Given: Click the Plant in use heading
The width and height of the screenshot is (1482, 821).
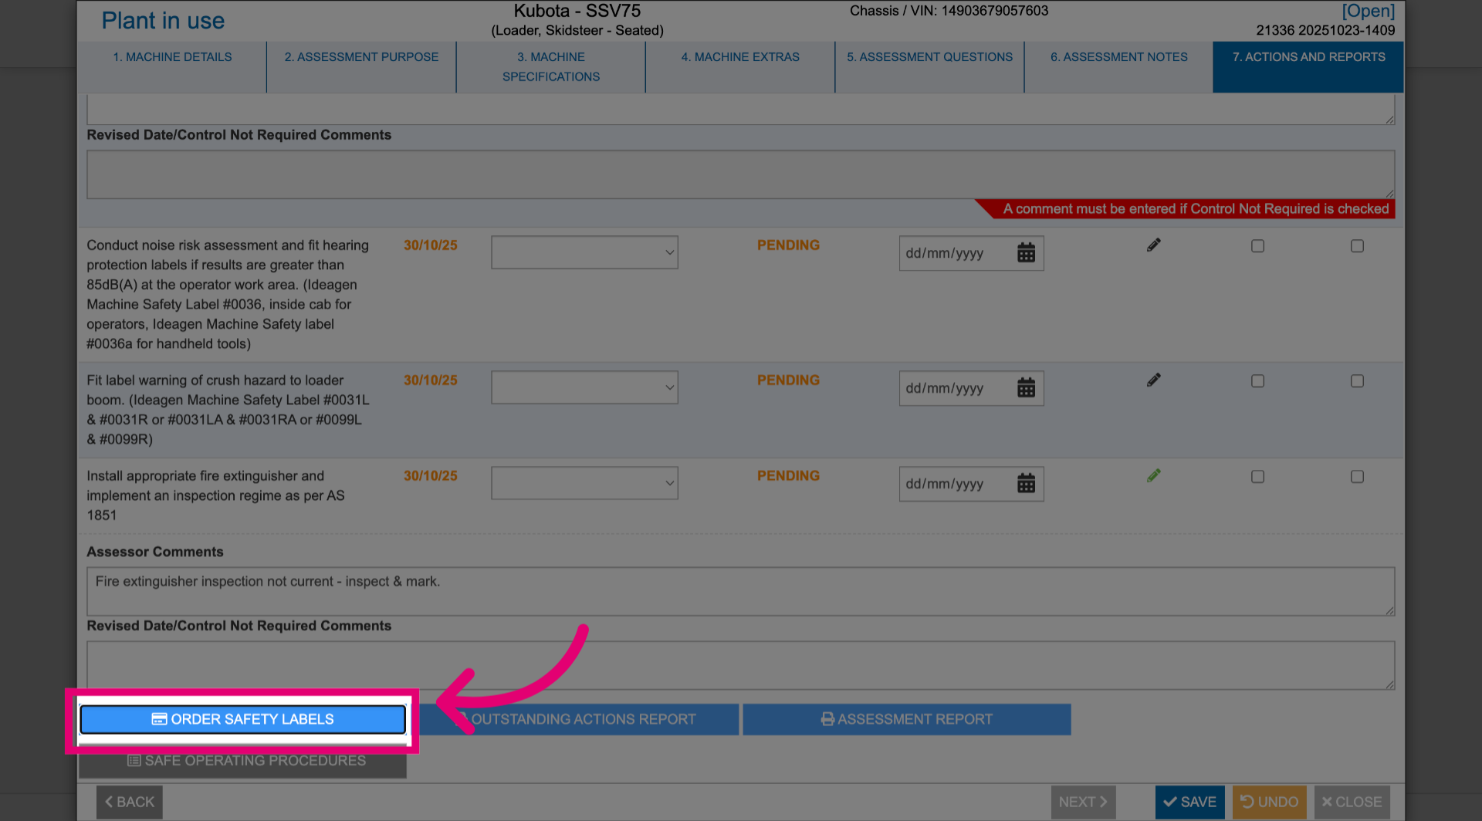Looking at the screenshot, I should [163, 21].
